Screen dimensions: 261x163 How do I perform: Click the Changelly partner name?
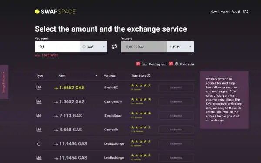[111, 130]
